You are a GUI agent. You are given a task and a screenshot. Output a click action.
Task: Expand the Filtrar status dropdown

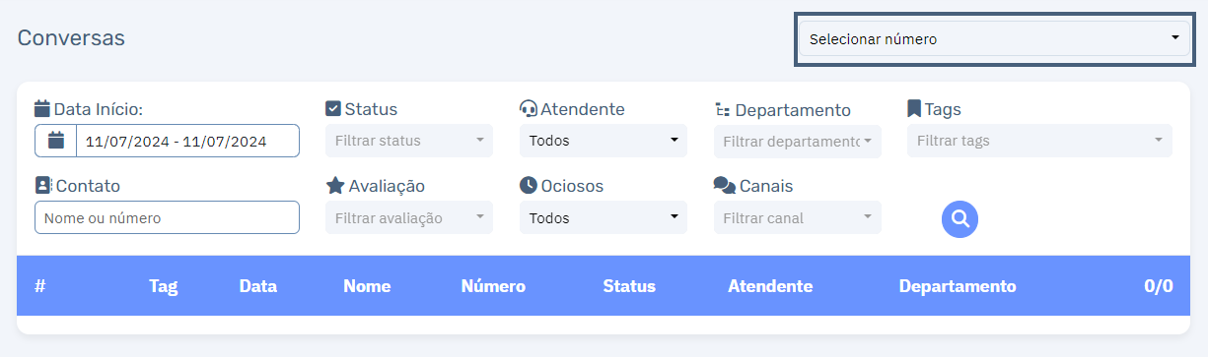pos(409,141)
